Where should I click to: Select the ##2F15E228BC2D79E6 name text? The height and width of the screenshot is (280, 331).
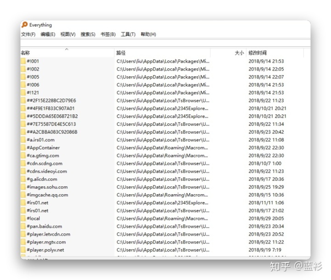(x=51, y=101)
